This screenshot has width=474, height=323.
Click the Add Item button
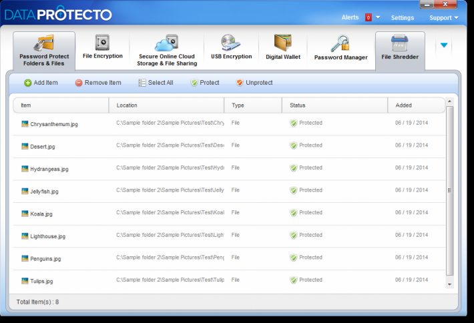41,83
